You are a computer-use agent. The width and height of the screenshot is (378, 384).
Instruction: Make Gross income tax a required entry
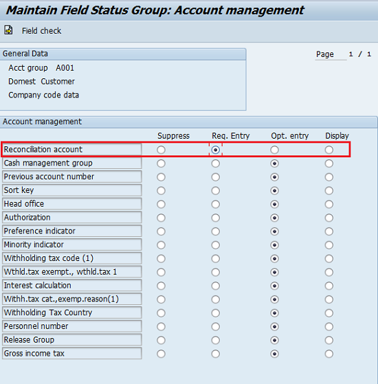coord(216,354)
